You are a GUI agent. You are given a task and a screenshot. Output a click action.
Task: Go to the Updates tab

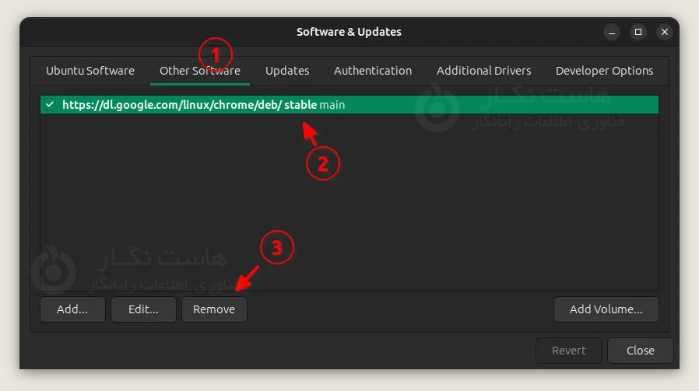(x=287, y=71)
